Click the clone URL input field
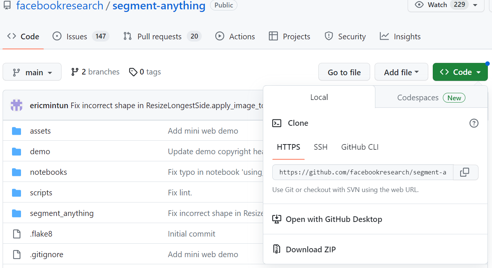The width and height of the screenshot is (492, 268). (x=363, y=172)
